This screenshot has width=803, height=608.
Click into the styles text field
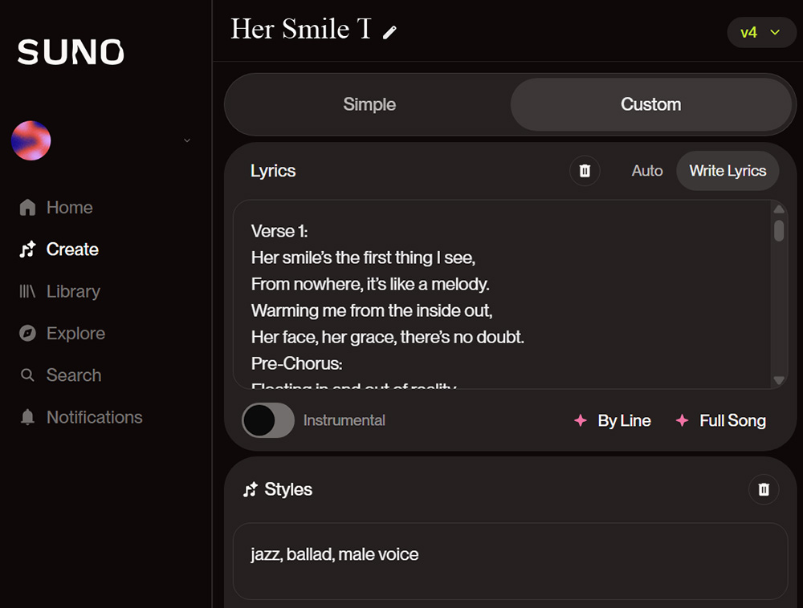pyautogui.click(x=510, y=561)
